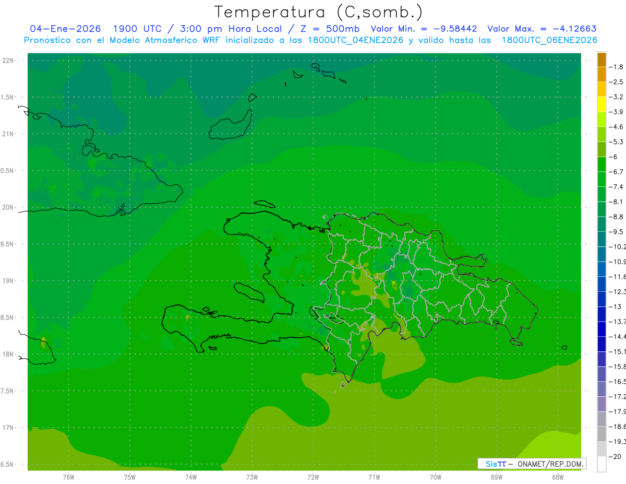The image size is (626, 484).
Task: Click the '17N' latitude label
Action: point(9,428)
